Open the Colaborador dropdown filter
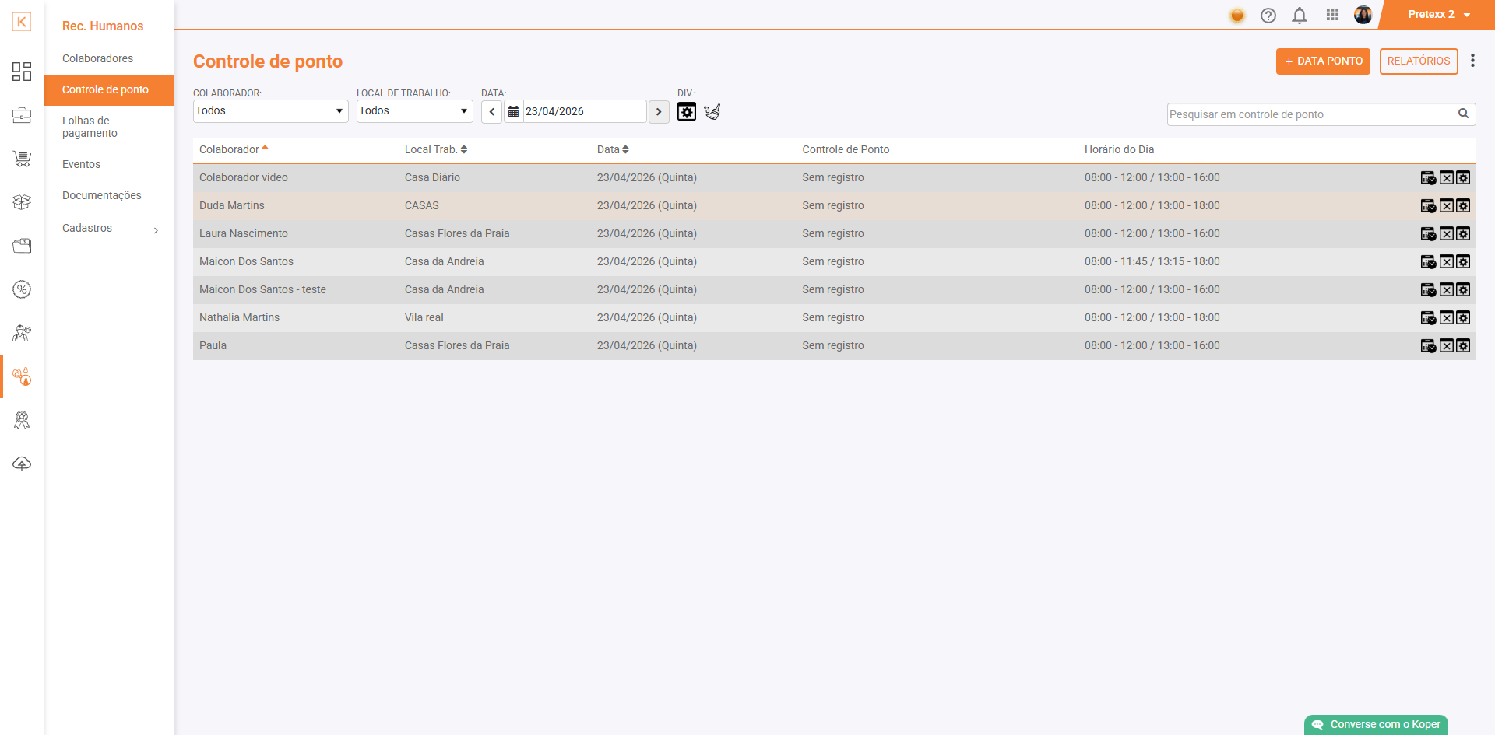1495x735 pixels. [270, 111]
